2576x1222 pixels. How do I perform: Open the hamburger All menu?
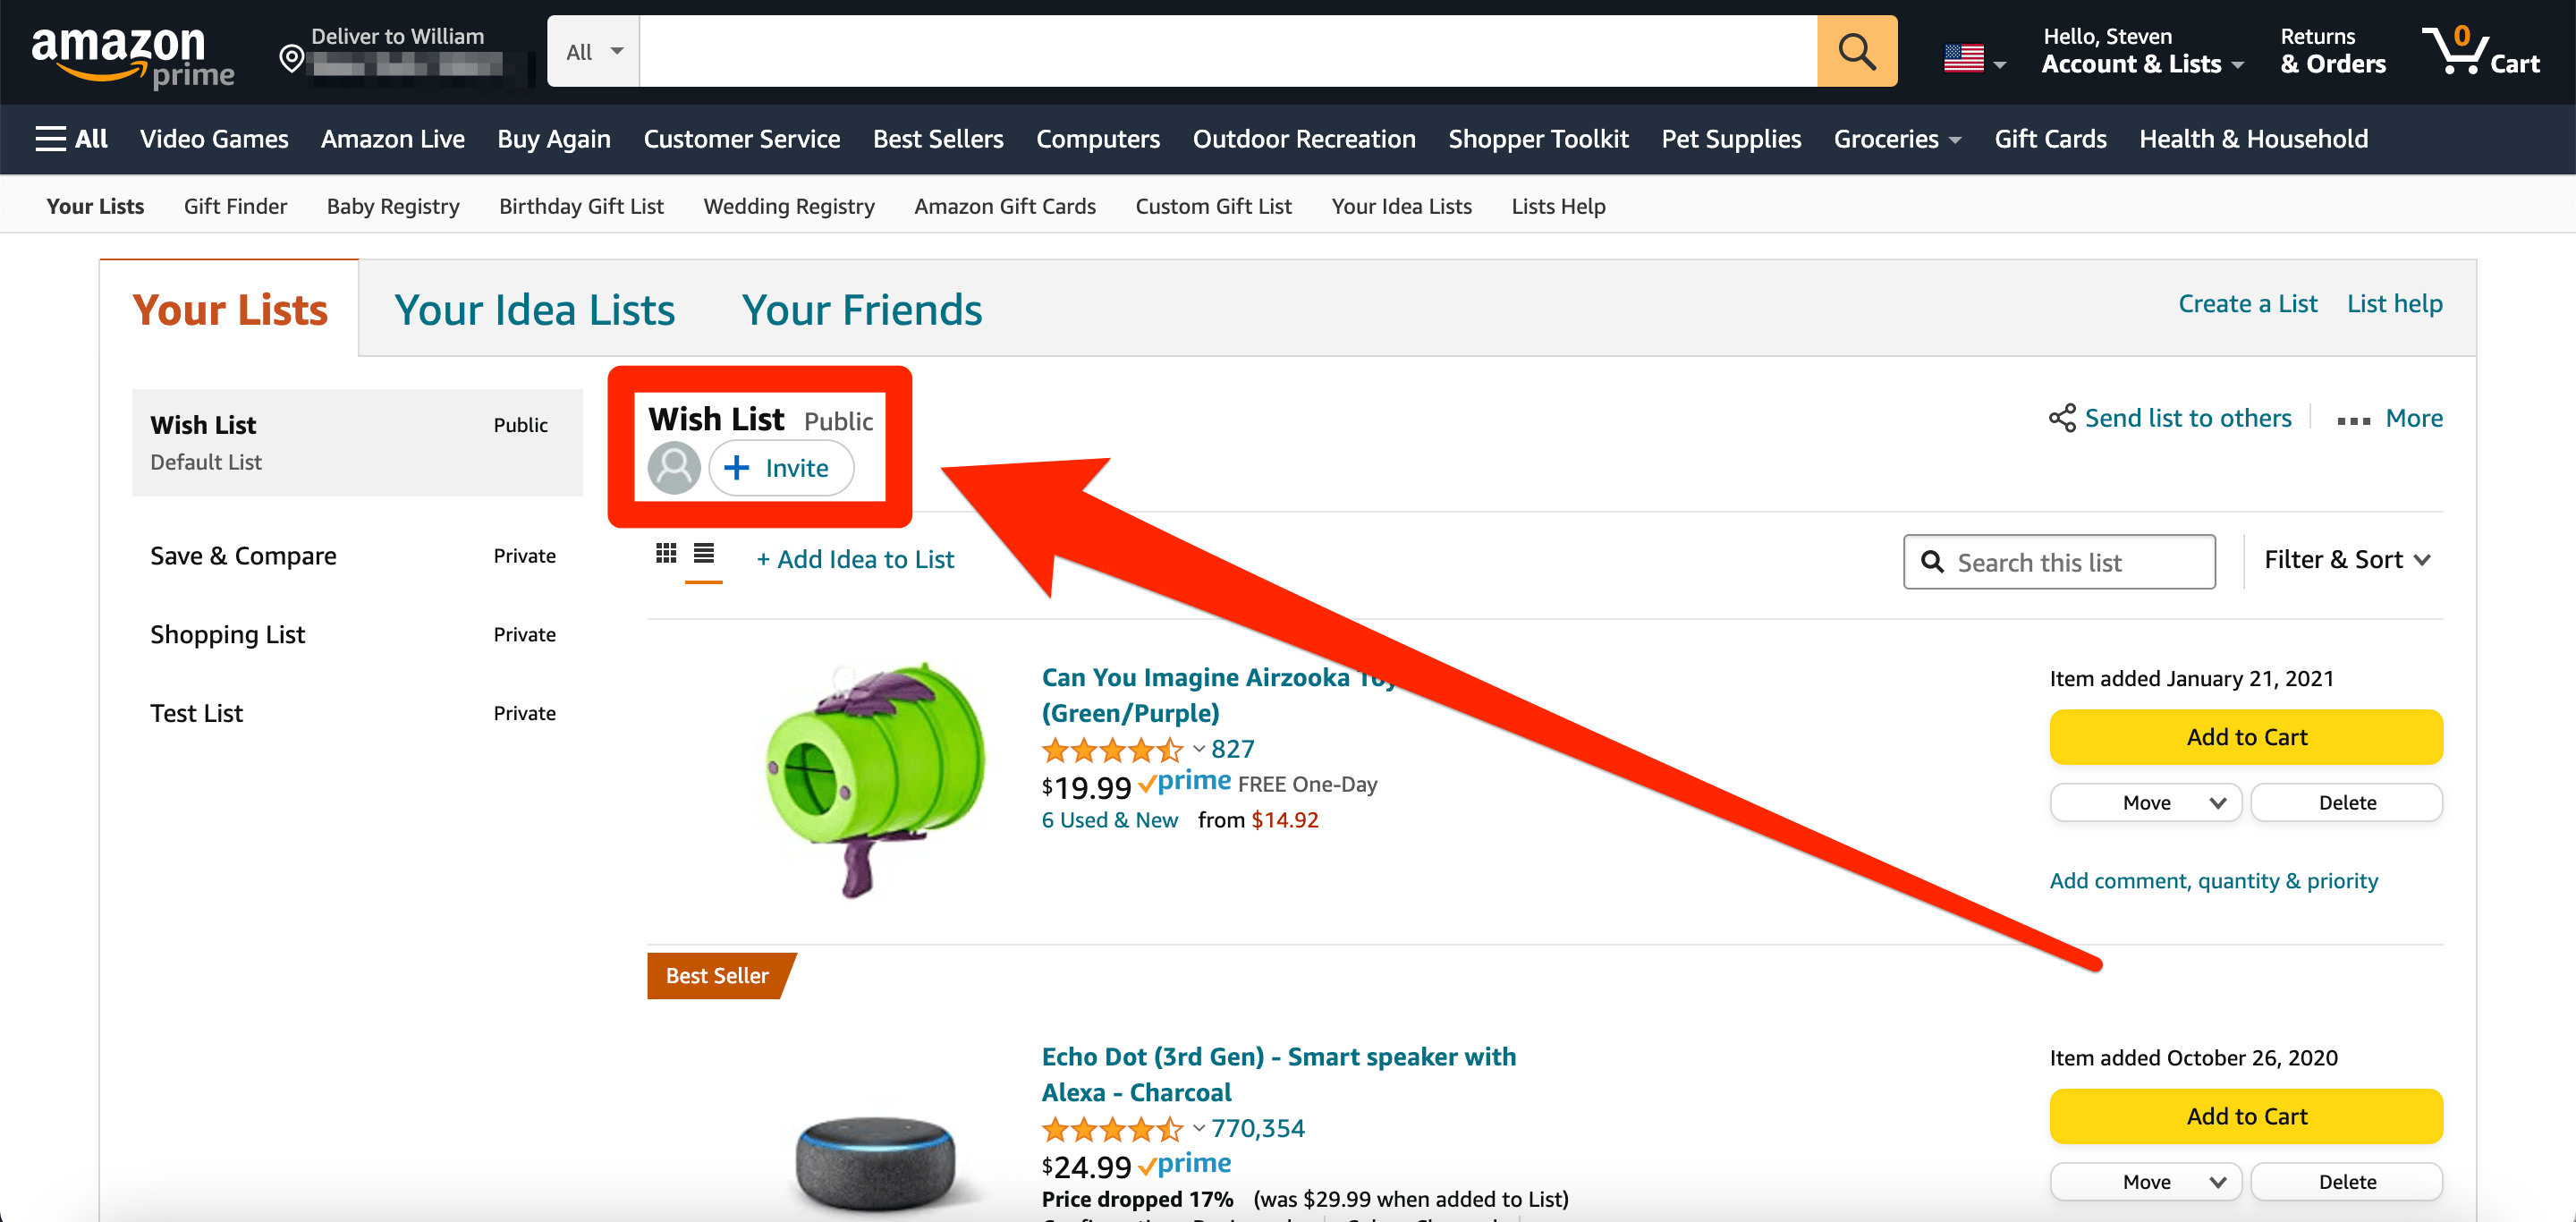71,139
